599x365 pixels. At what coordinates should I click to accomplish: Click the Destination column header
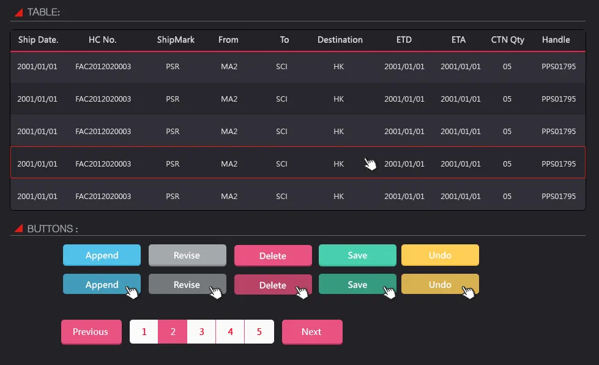340,40
